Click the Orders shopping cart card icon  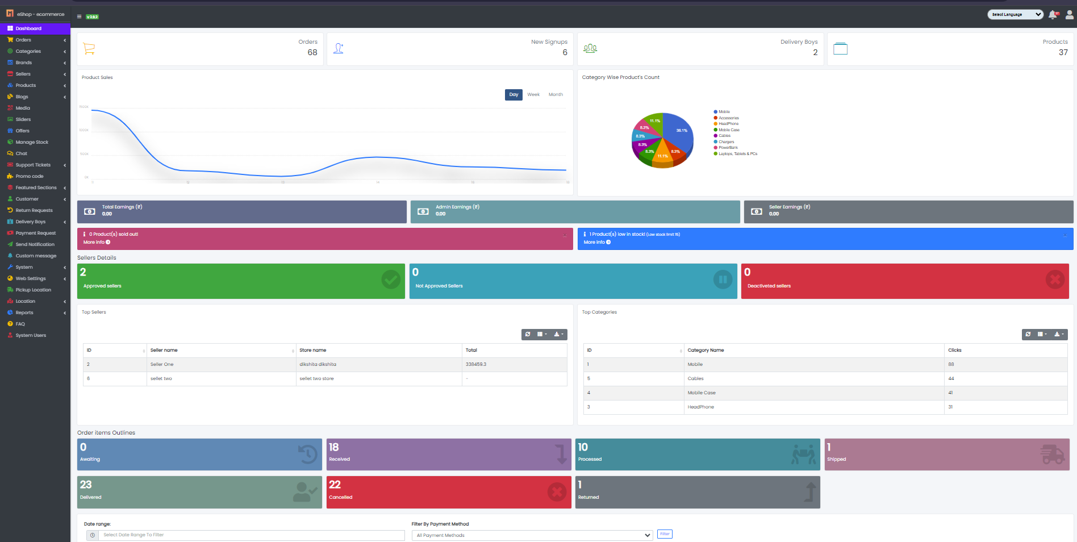[89, 49]
